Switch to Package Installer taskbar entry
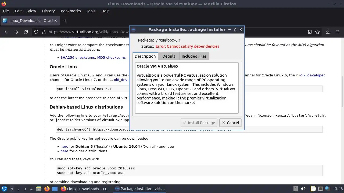344x193 pixels. 140,189
